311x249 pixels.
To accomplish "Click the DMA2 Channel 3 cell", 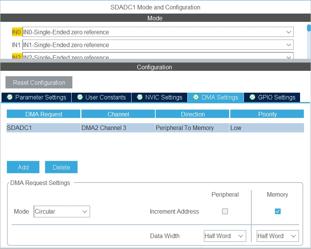I will (118, 128).
